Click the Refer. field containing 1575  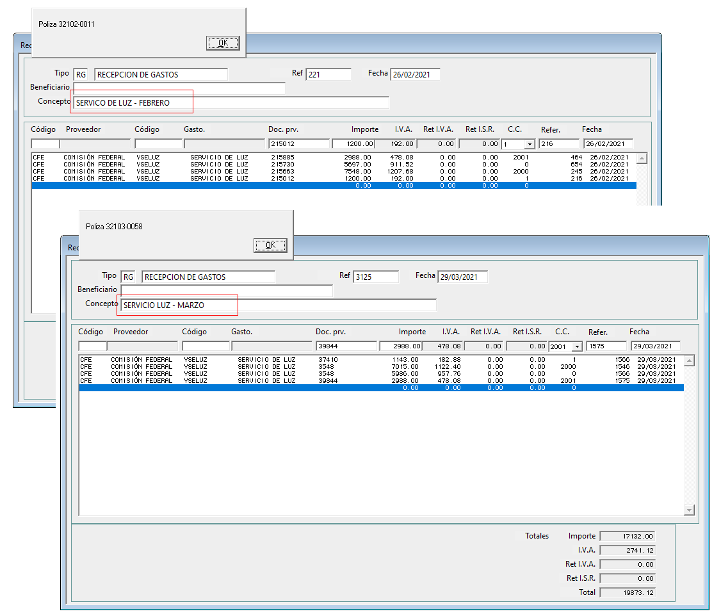click(606, 346)
